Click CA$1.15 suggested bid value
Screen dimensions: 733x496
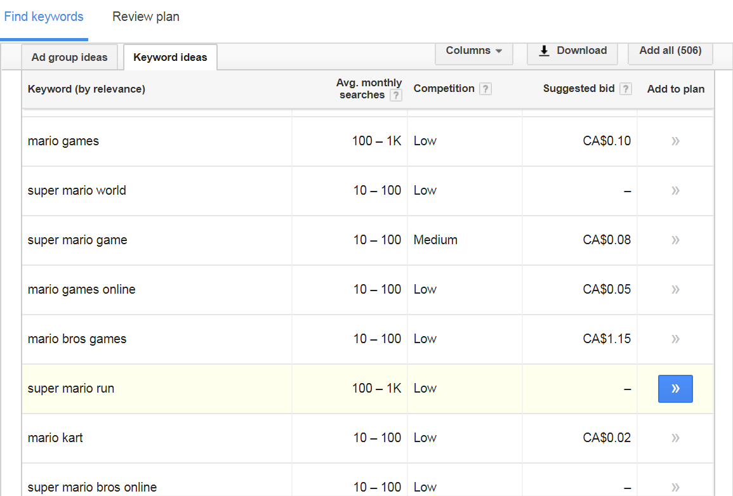click(607, 339)
